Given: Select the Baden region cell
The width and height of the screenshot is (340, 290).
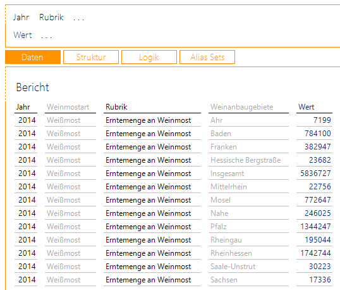Looking at the screenshot, I should point(248,134).
